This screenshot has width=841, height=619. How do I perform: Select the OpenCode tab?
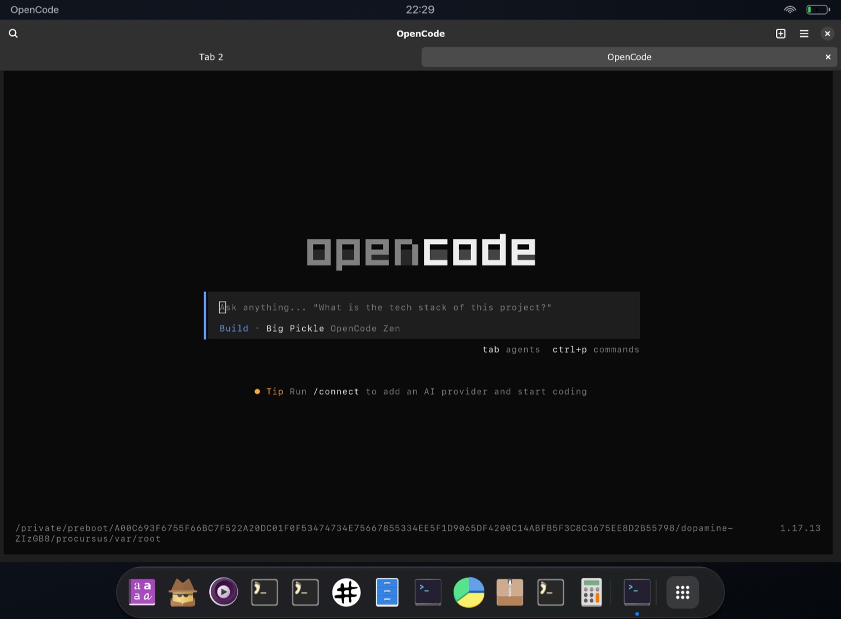pos(629,57)
